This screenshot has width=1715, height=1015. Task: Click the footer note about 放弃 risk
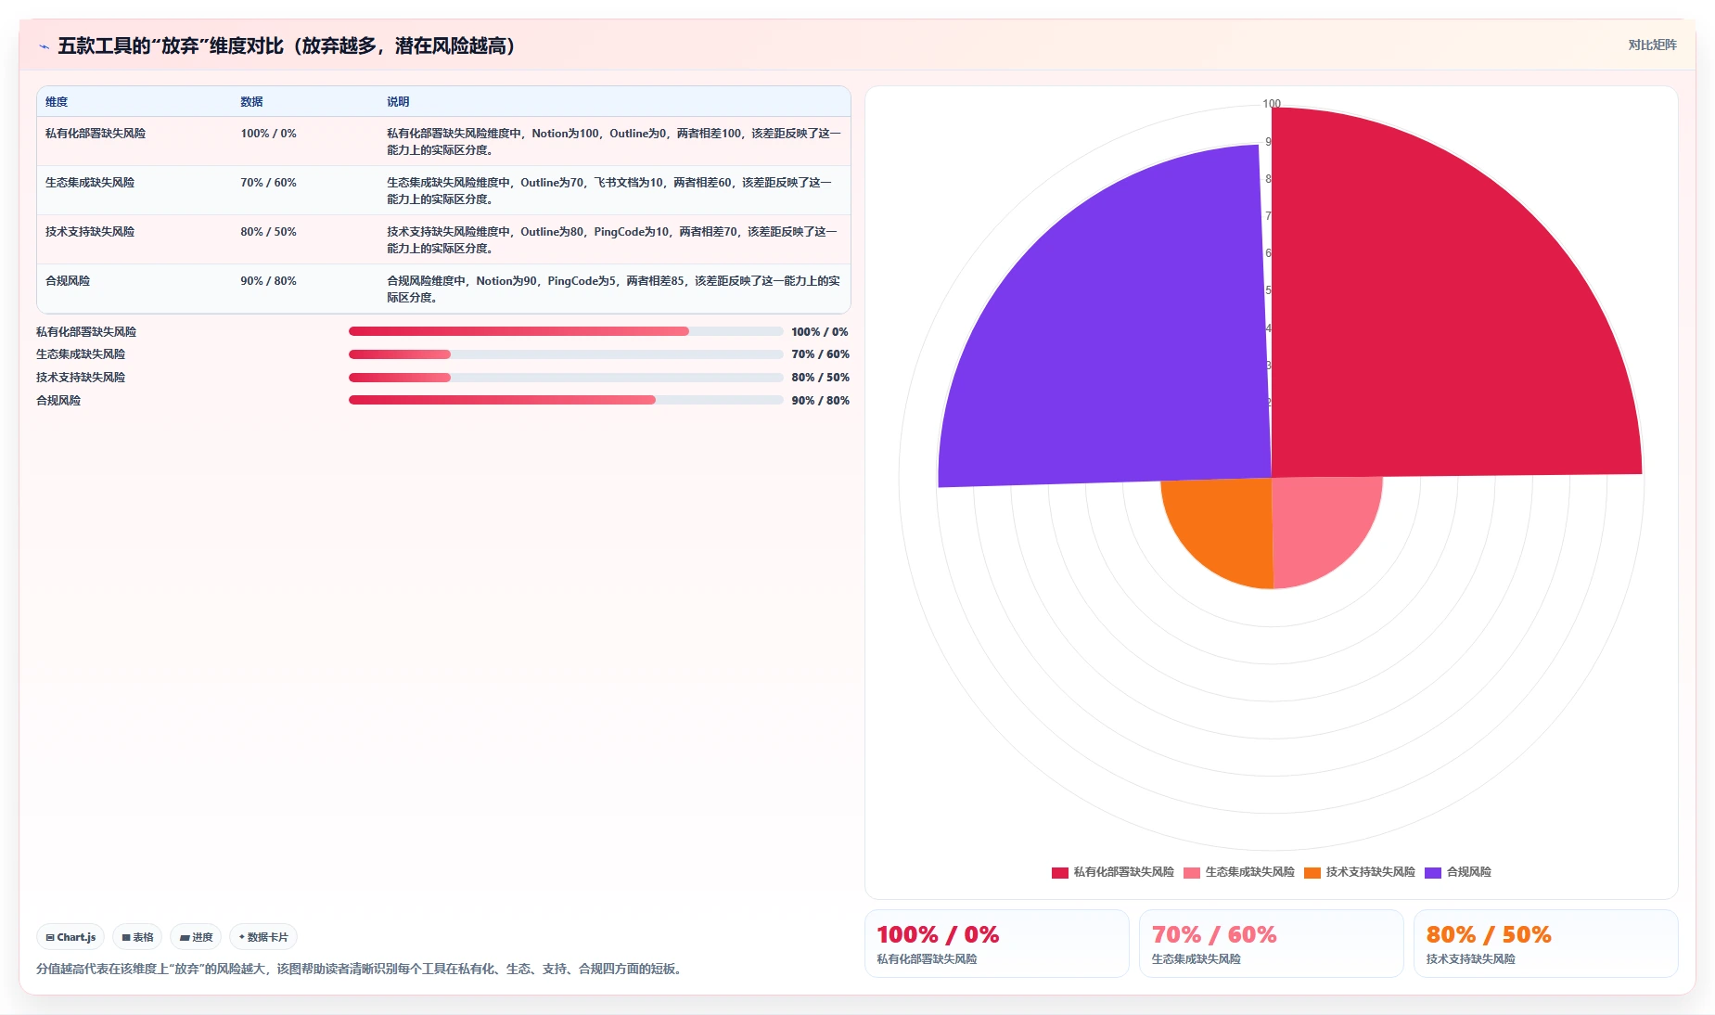[x=361, y=969]
